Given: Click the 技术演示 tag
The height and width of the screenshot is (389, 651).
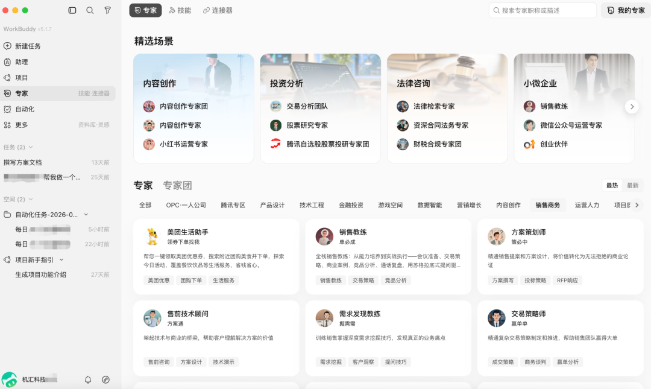Looking at the screenshot, I should (224, 362).
